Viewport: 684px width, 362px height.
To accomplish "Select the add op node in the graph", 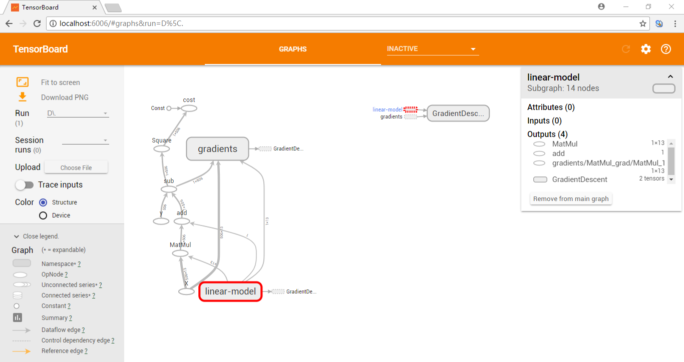I will pyautogui.click(x=182, y=221).
